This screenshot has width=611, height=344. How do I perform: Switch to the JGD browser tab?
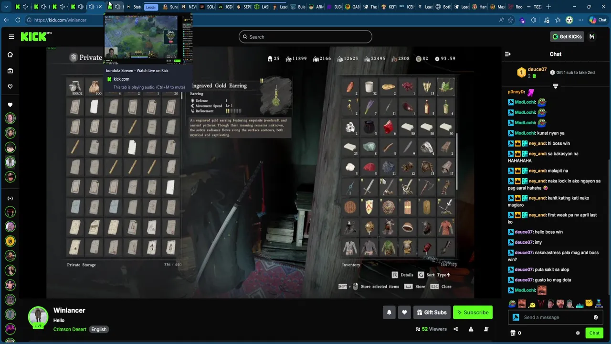pyautogui.click(x=226, y=7)
